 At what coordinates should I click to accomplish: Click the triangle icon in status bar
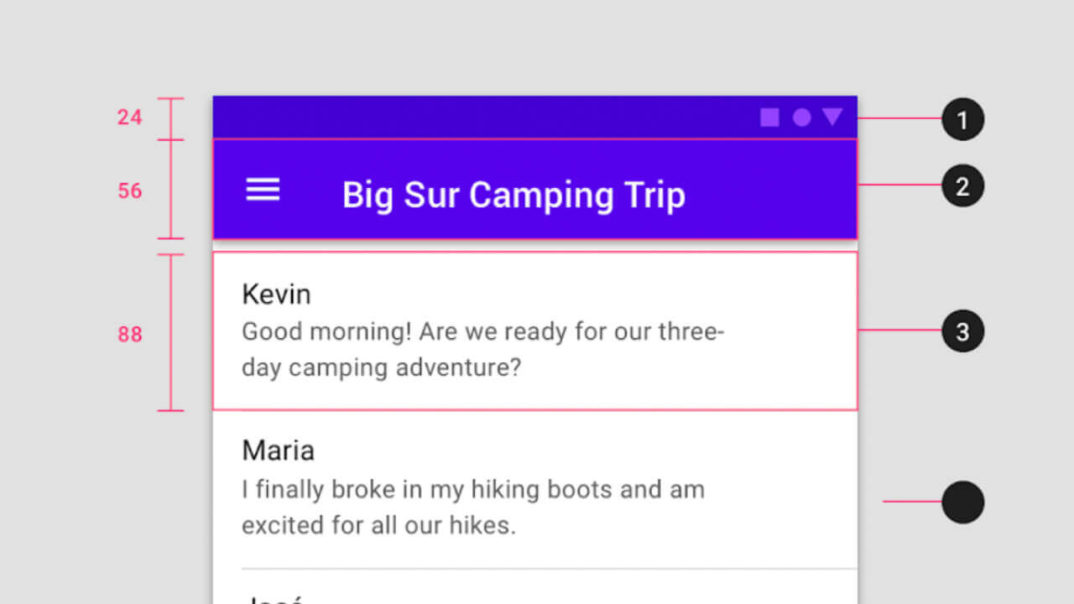[x=832, y=117]
